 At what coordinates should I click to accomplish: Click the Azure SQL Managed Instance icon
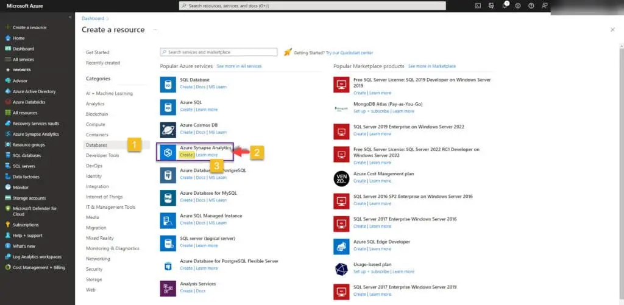click(168, 220)
